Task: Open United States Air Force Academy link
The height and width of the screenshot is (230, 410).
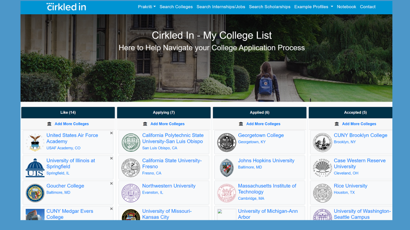Action: [x=72, y=138]
